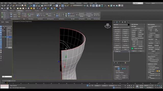
Task: Click the Remove button in Edit Edges
Action: tap(134, 30)
